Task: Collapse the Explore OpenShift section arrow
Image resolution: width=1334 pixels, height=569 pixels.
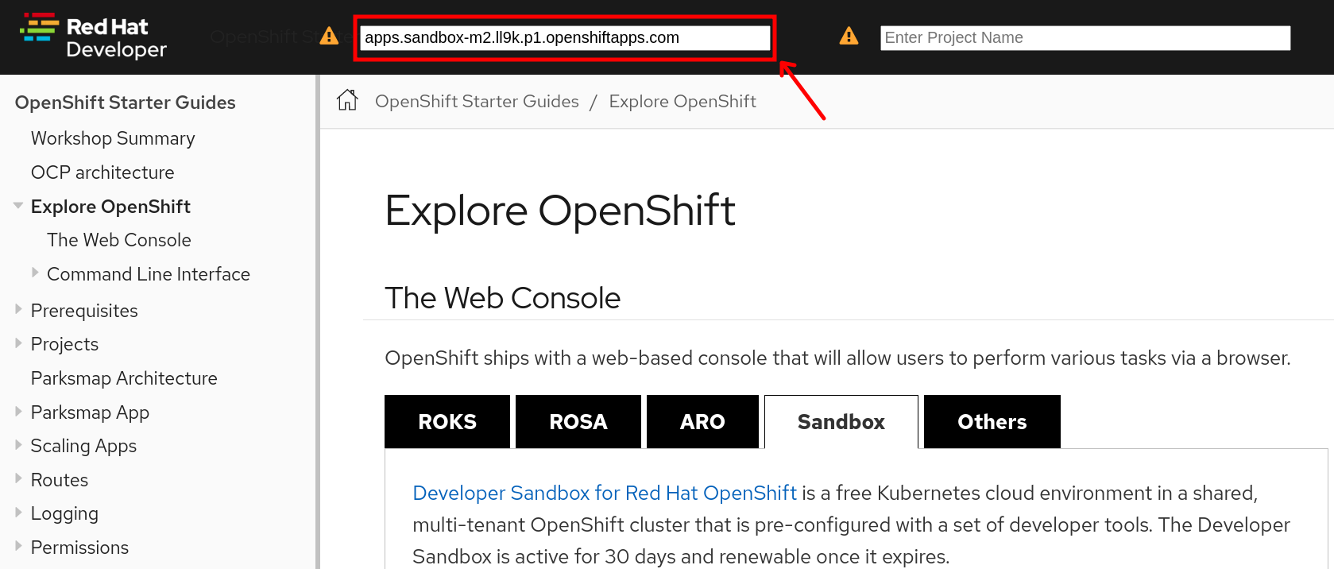Action: (x=18, y=206)
